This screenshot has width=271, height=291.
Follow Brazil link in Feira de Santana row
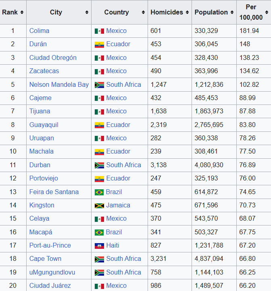click(114, 192)
